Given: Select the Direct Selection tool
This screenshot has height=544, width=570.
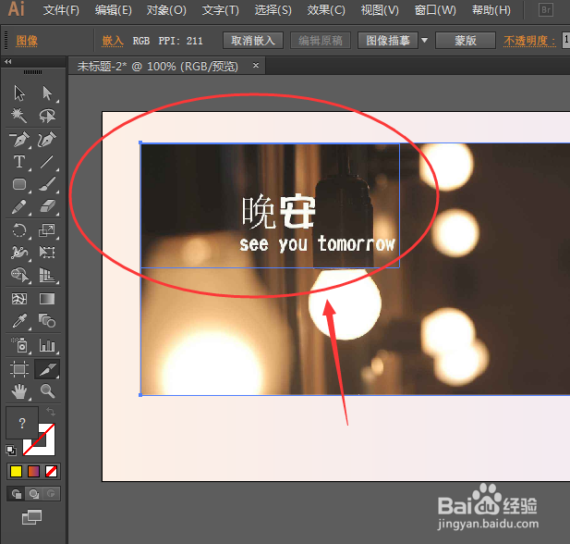Looking at the screenshot, I should [47, 93].
